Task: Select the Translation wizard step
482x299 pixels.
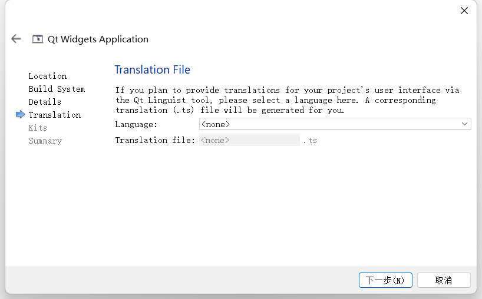Action: pos(55,115)
